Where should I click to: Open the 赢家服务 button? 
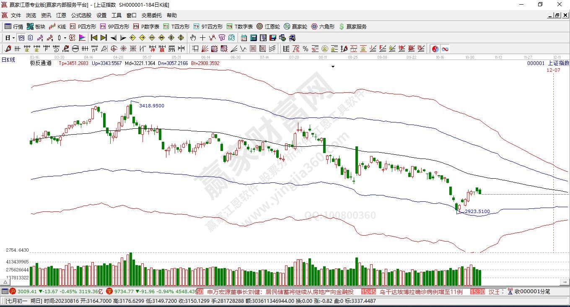coord(352,26)
